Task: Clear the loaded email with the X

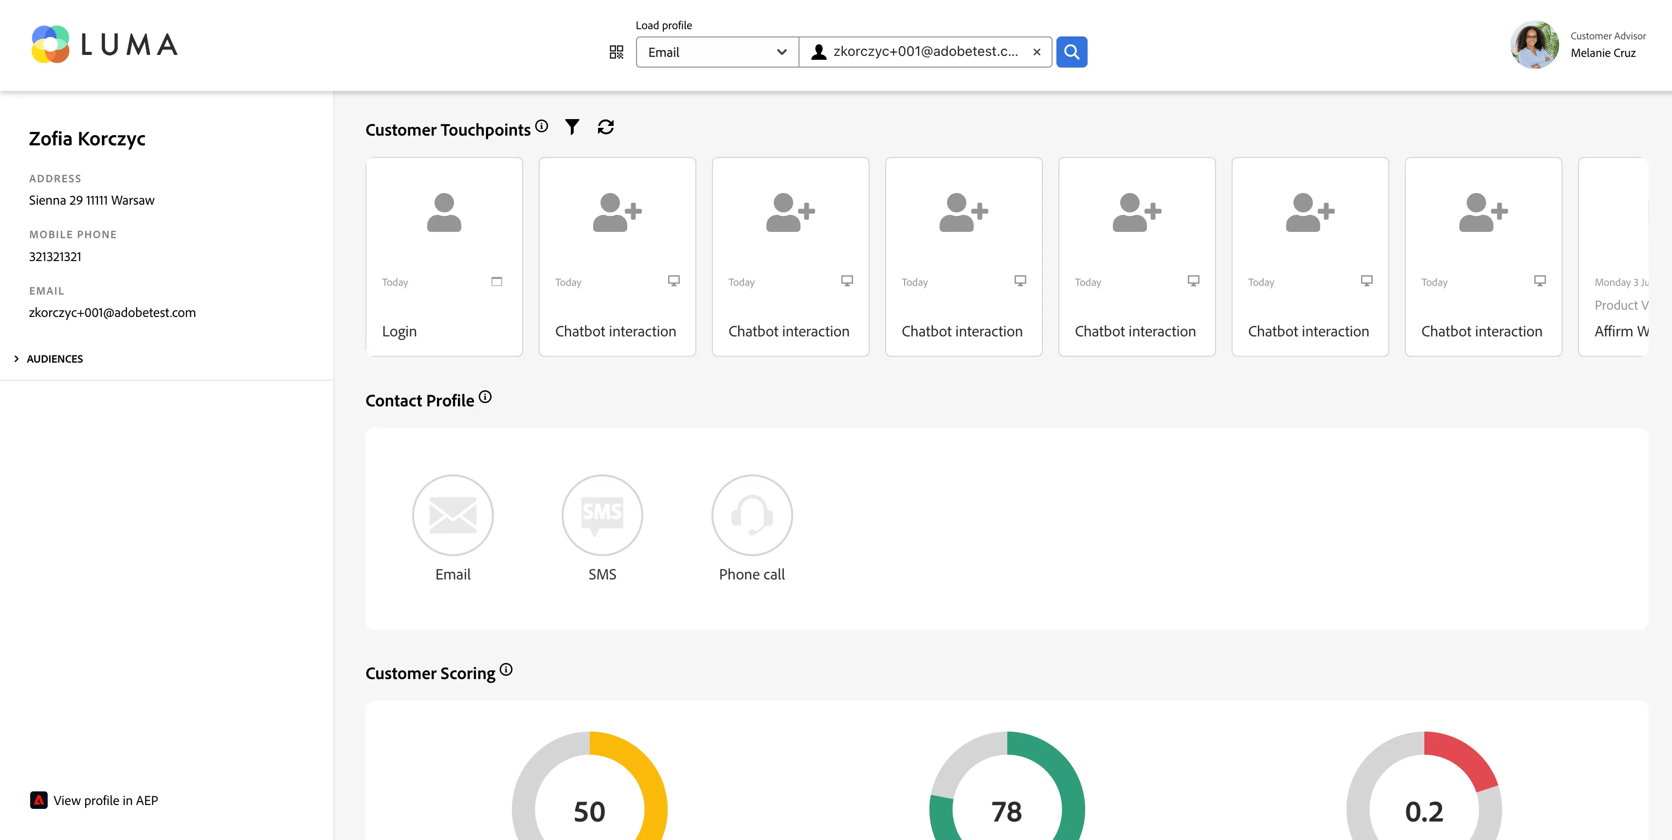Action: (x=1036, y=52)
